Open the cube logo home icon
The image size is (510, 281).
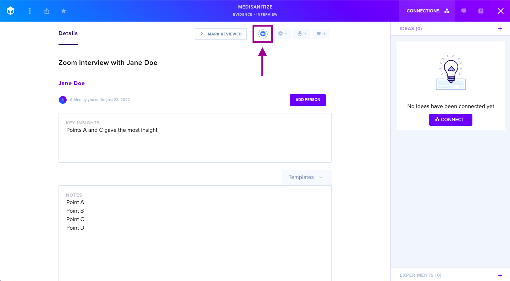click(11, 11)
